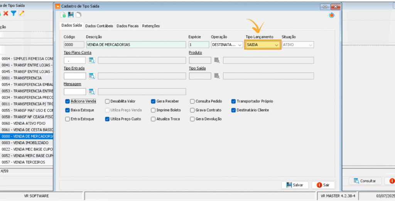Click the Tipo Entrada code input
The image size is (395, 202).
pyautogui.click(x=75, y=76)
